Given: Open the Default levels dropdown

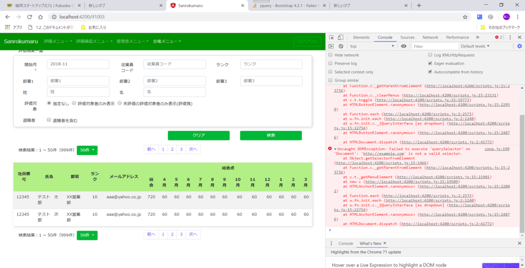Looking at the screenshot, I should click(x=475, y=46).
